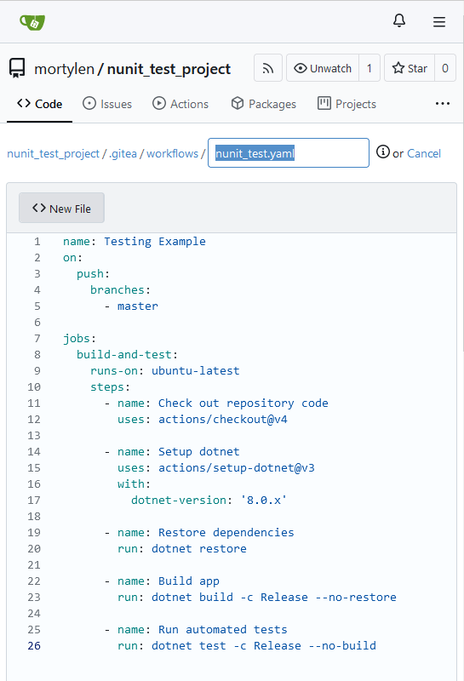
Task: Expand the more tabs ellipsis menu
Action: click(442, 103)
